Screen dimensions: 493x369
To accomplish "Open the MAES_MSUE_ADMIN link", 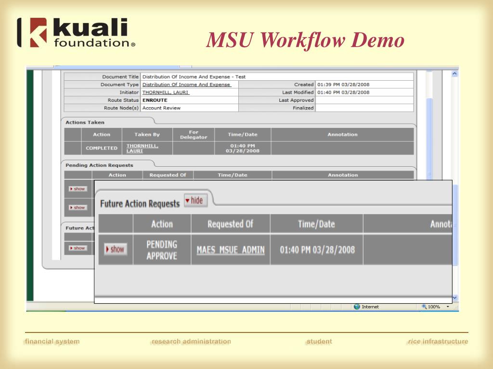I will click(231, 250).
